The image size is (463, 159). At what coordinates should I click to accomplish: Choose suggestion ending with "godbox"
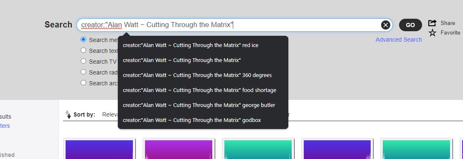click(x=203, y=120)
